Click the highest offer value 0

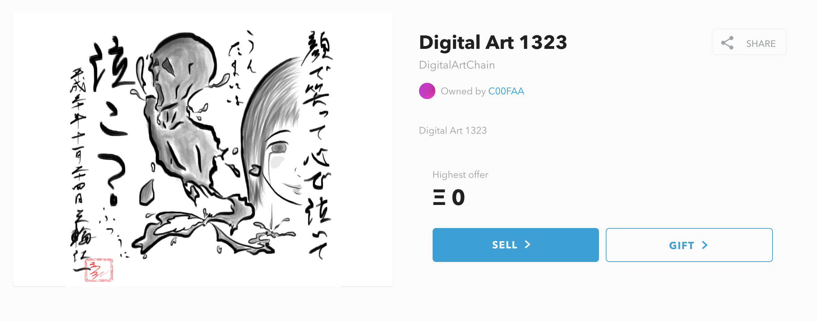458,197
